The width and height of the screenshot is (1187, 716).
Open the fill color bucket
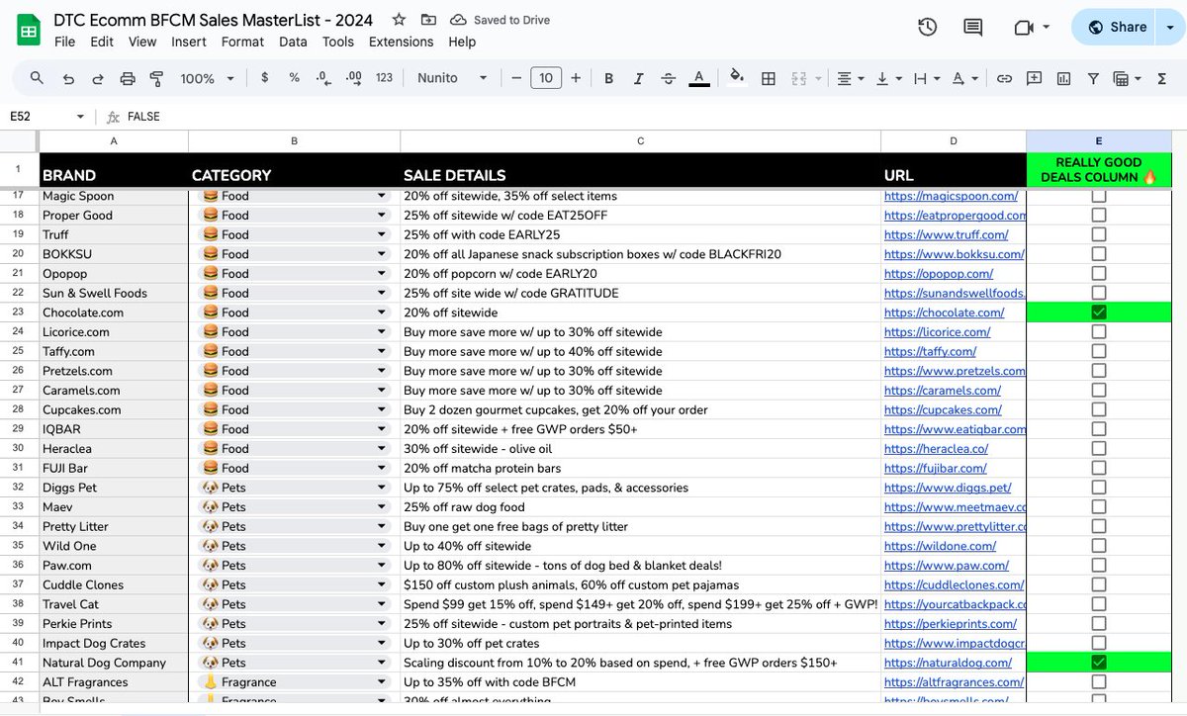point(736,78)
